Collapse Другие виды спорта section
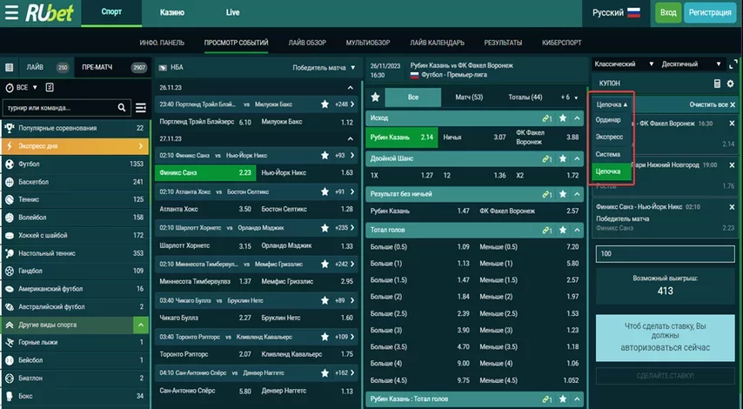 (140, 325)
